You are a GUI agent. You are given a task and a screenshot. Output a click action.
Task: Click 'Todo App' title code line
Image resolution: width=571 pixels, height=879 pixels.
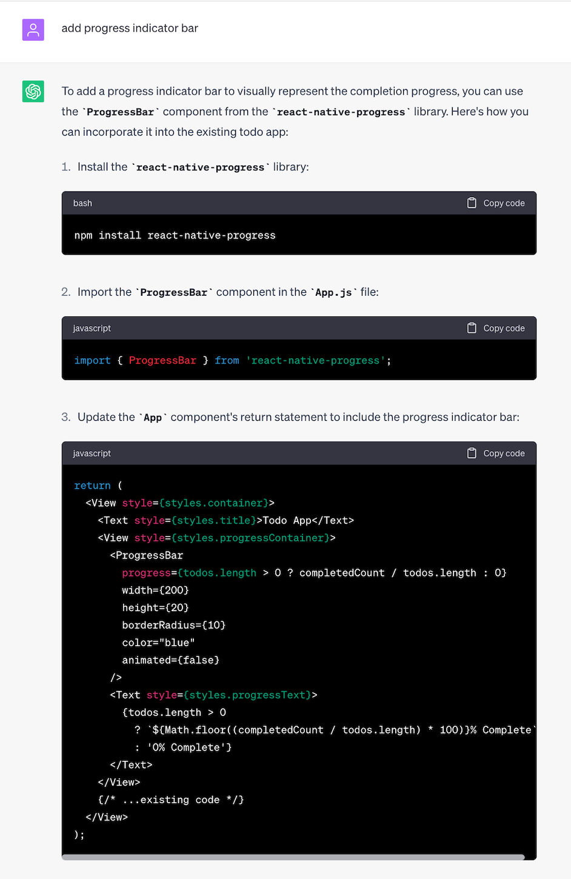pyautogui.click(x=225, y=520)
